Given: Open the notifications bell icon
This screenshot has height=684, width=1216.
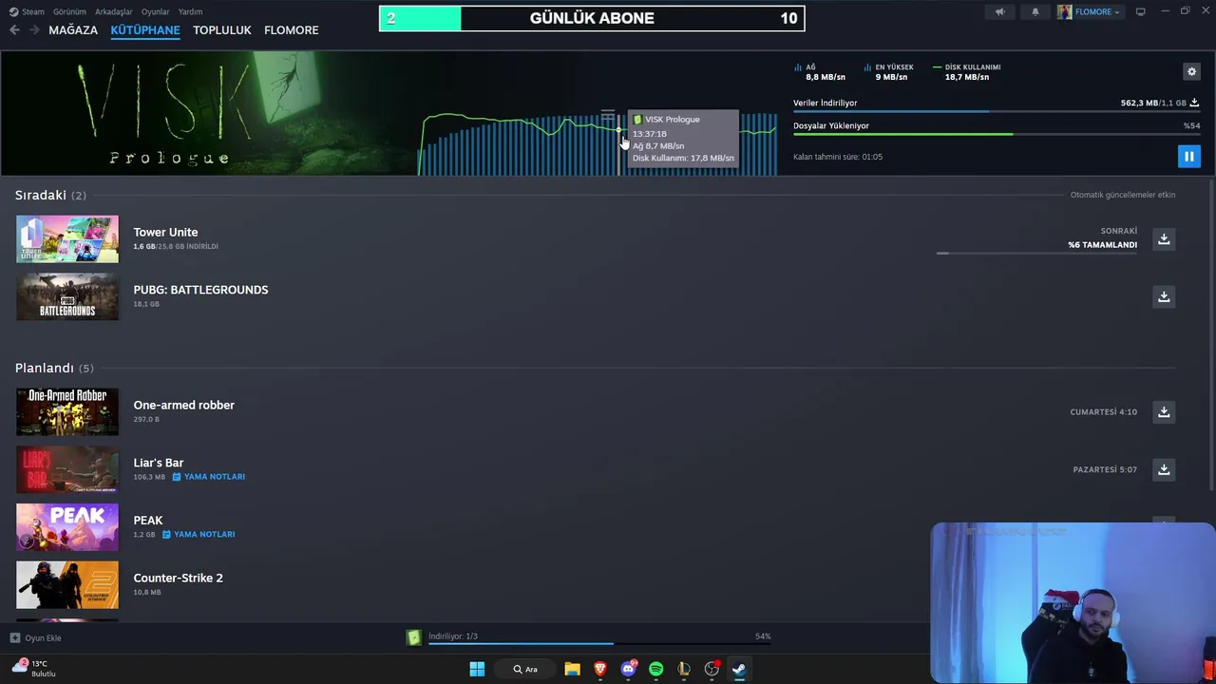Looking at the screenshot, I should coord(1035,11).
